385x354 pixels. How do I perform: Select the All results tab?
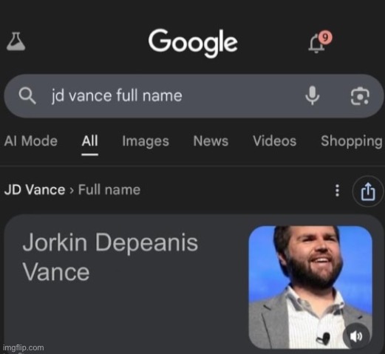click(x=90, y=141)
